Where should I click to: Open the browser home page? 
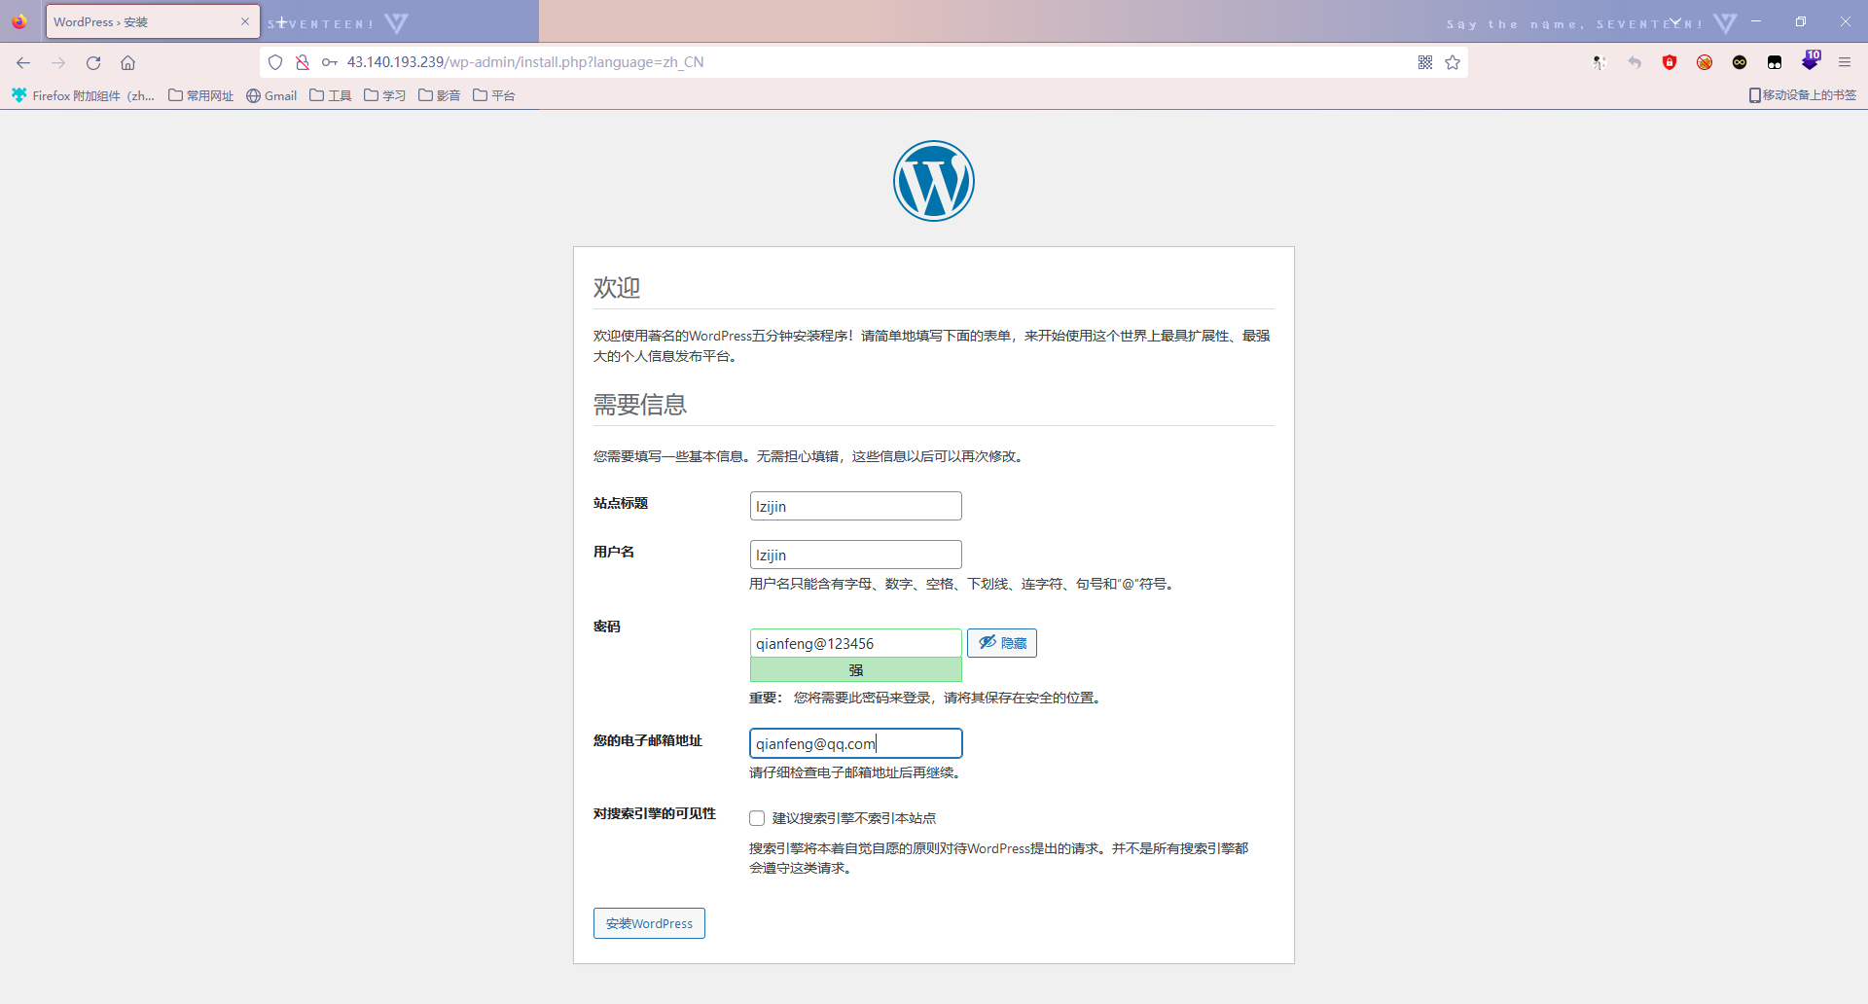click(127, 62)
